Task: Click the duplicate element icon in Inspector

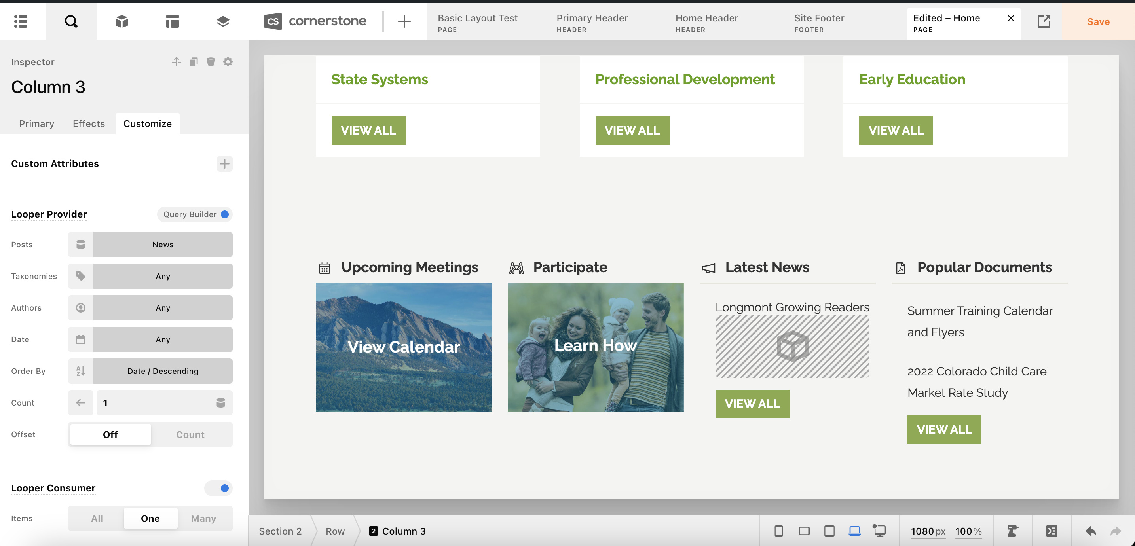Action: (194, 62)
